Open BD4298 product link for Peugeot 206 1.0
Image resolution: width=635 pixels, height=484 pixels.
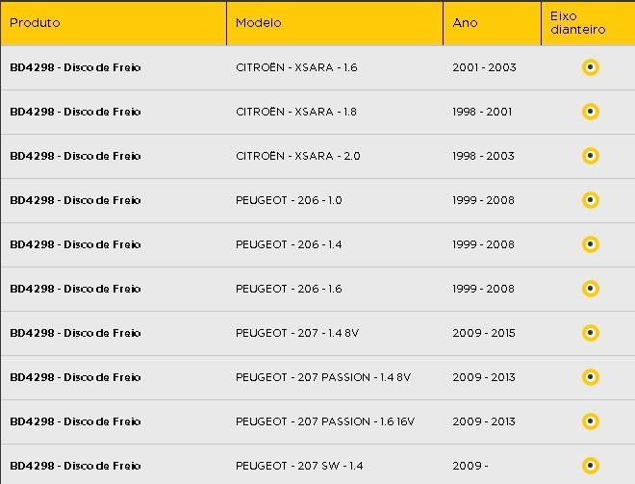tap(75, 200)
